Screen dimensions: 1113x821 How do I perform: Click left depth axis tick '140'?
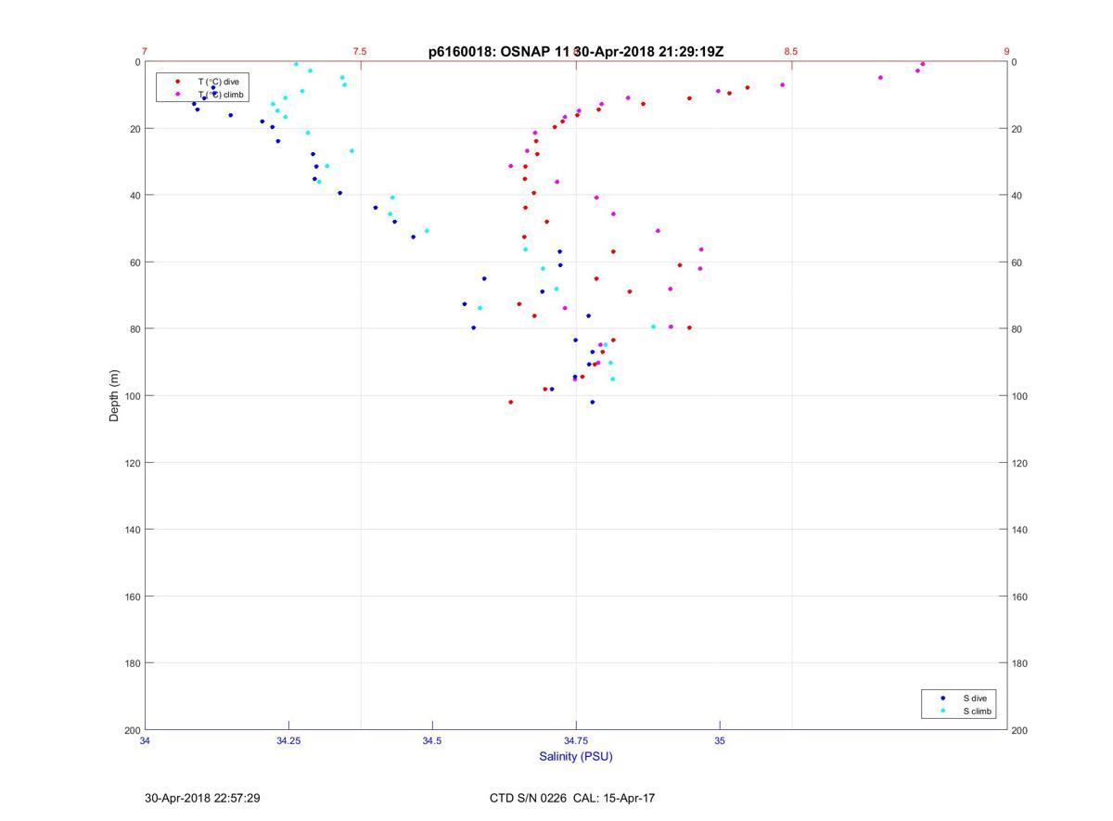coord(132,530)
